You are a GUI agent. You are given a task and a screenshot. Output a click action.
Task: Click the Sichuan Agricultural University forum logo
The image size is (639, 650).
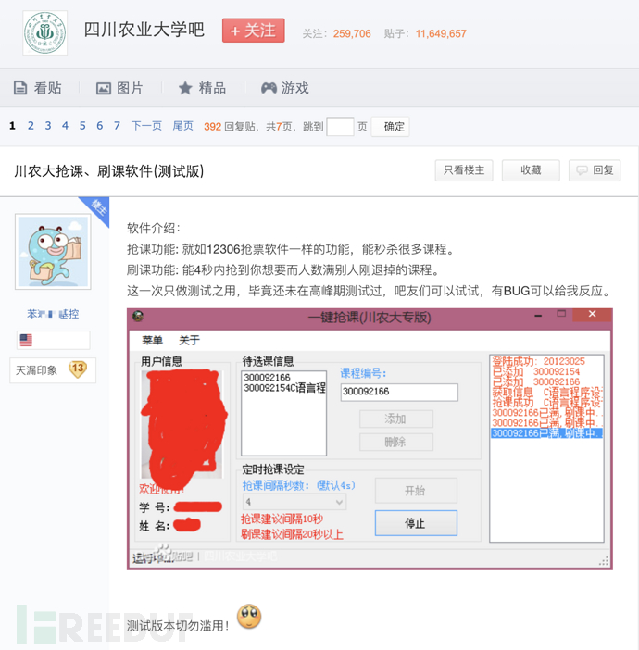coord(44,32)
